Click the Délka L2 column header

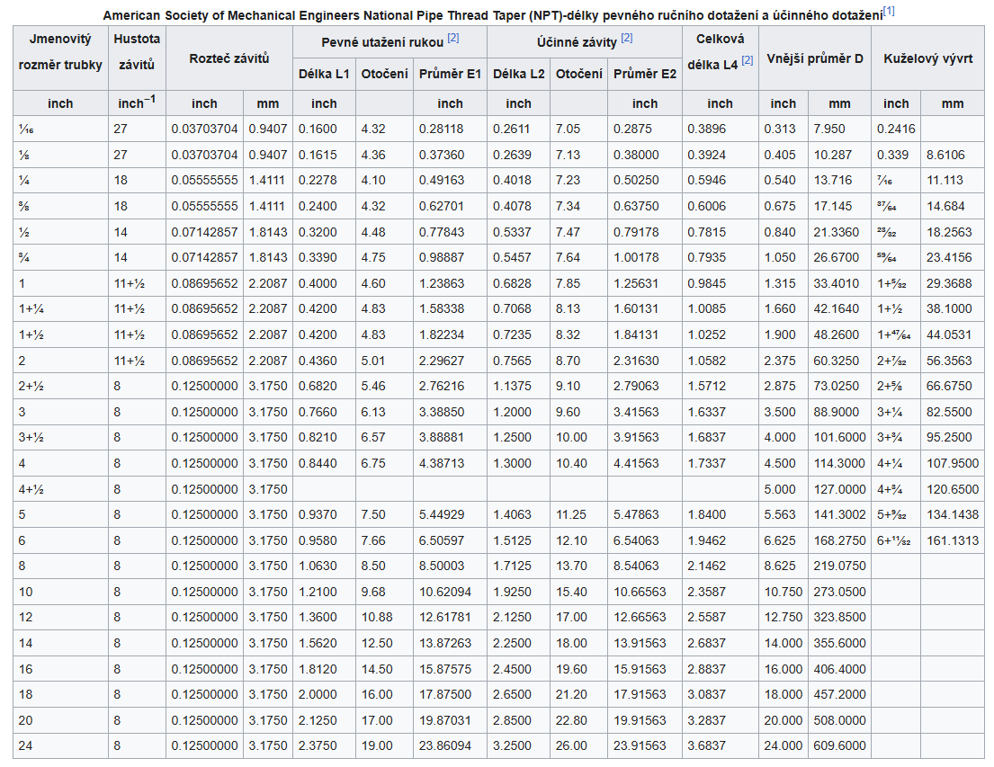(x=518, y=74)
